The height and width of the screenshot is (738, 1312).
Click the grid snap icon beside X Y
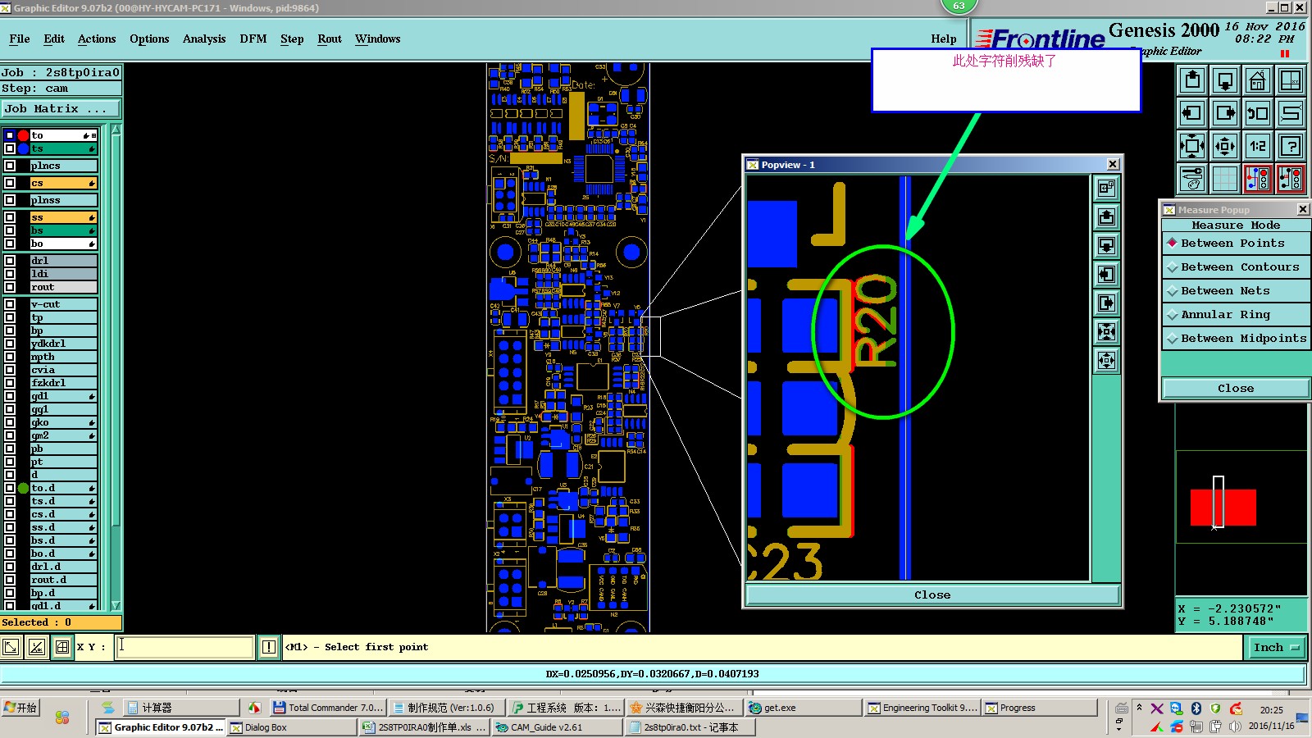62,647
